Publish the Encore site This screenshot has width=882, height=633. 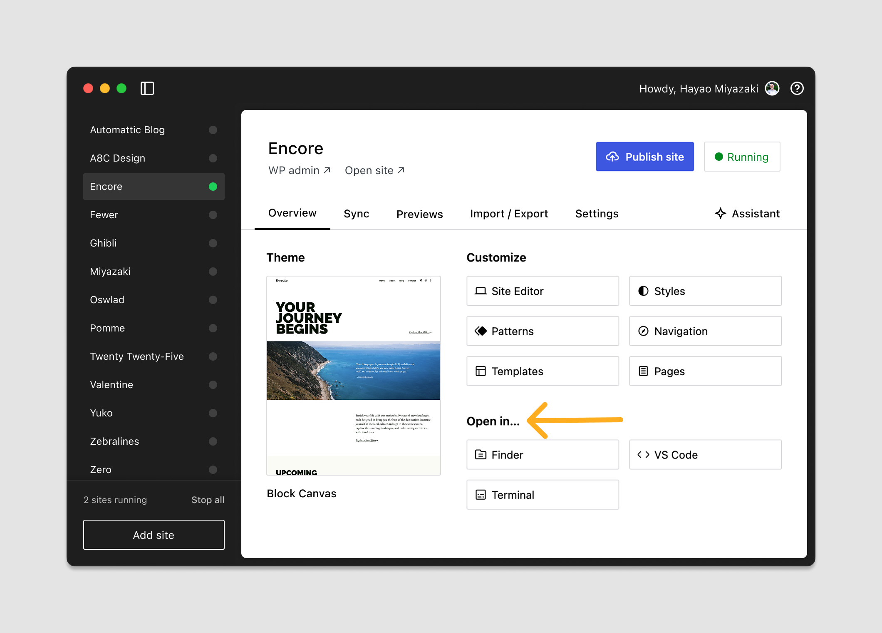click(x=644, y=157)
